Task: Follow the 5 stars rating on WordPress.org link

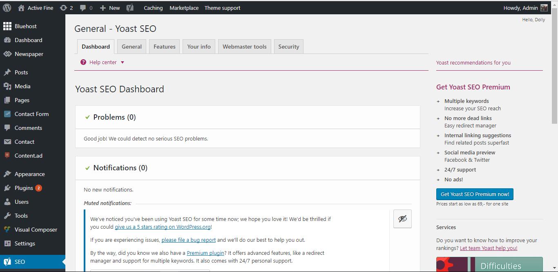Action: (x=163, y=227)
